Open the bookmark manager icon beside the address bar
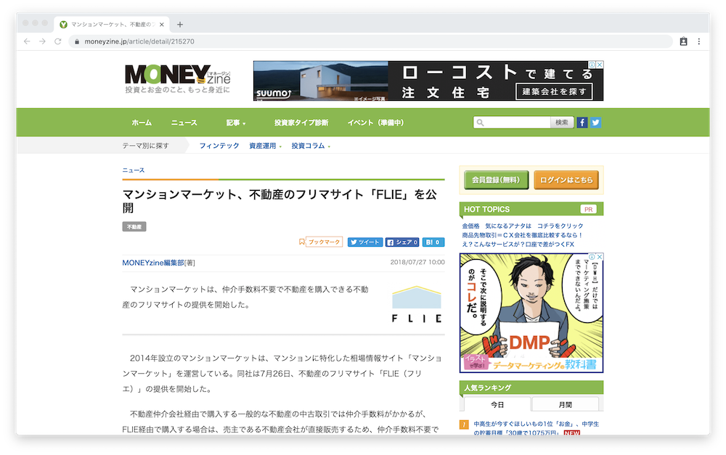726x455 pixels. (683, 43)
